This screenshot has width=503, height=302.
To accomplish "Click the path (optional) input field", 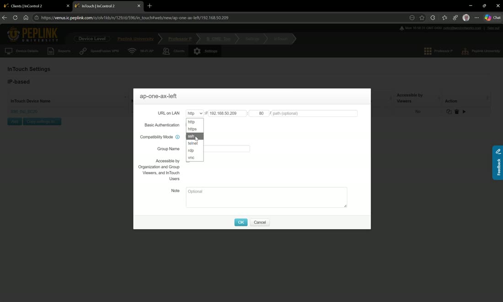I will (x=315, y=113).
